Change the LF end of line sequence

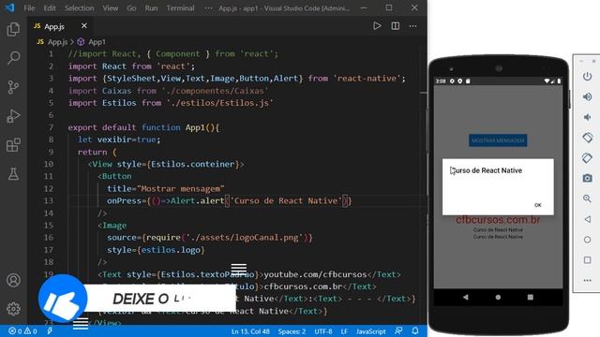point(344,331)
